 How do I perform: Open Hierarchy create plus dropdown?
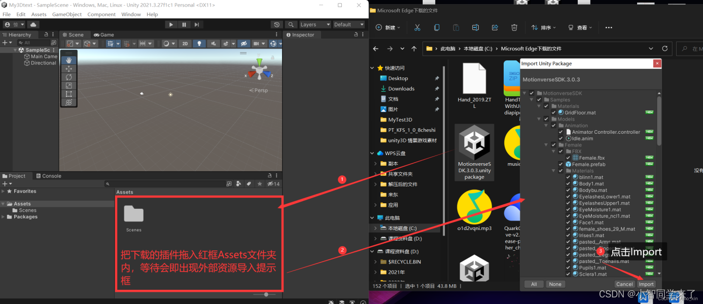[x=6, y=43]
